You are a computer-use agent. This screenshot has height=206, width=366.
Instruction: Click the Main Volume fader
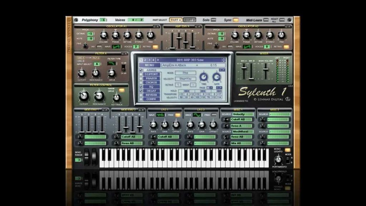click(x=266, y=70)
